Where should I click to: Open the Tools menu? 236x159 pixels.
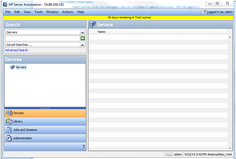(x=38, y=12)
